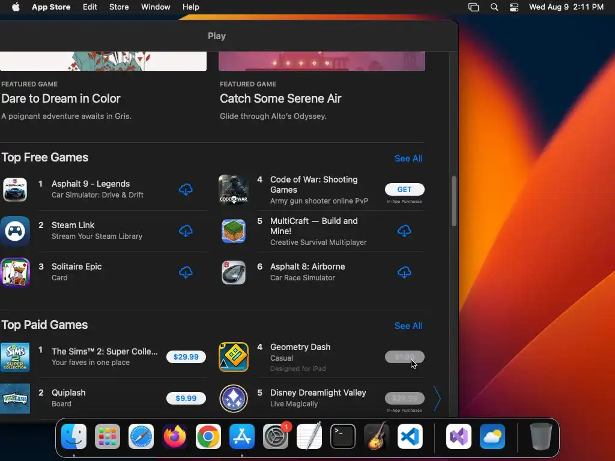Image resolution: width=615 pixels, height=461 pixels.
Task: Download Solitaire Epic via cloud icon
Action: tap(186, 273)
